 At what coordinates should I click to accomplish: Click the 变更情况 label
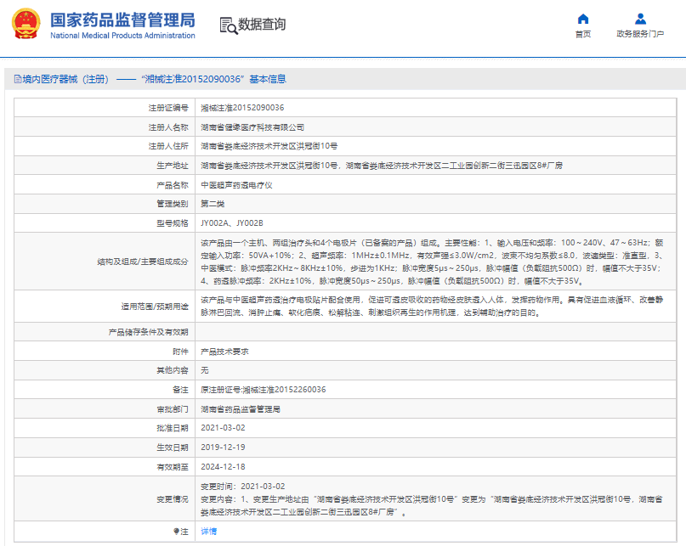(x=173, y=499)
